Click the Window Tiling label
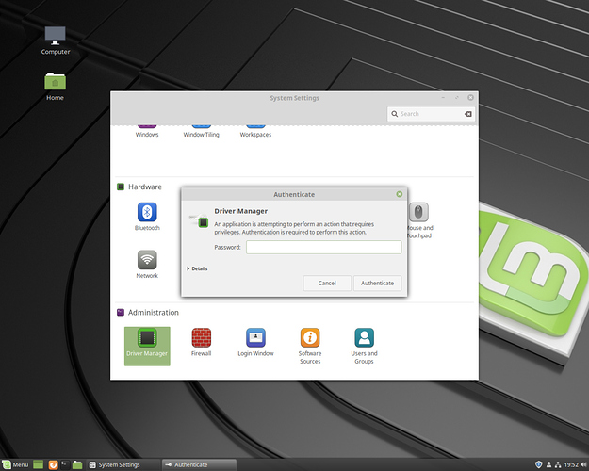Image resolution: width=589 pixels, height=471 pixels. [202, 135]
